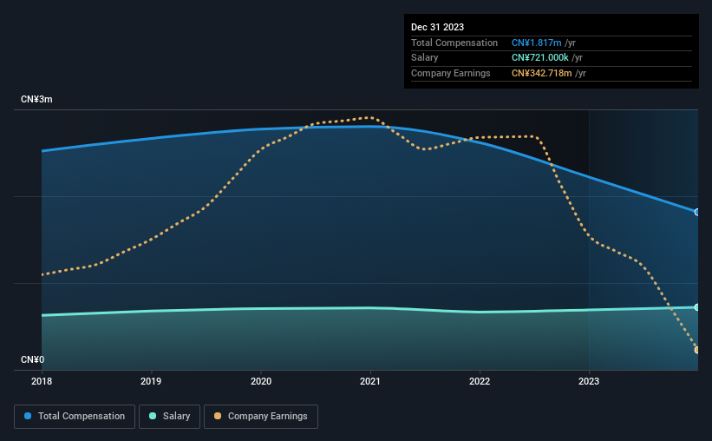The width and height of the screenshot is (712, 441).
Task: Toggle the Company Earnings legend button
Action: [x=261, y=417]
